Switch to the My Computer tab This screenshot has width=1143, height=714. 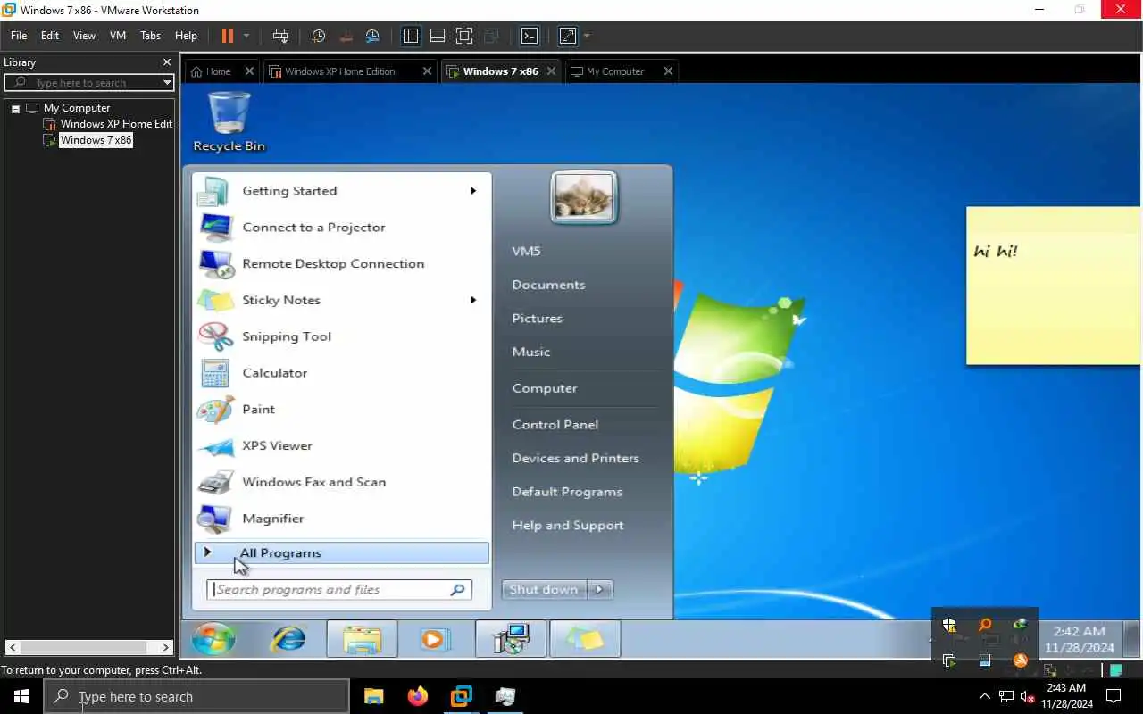[614, 71]
